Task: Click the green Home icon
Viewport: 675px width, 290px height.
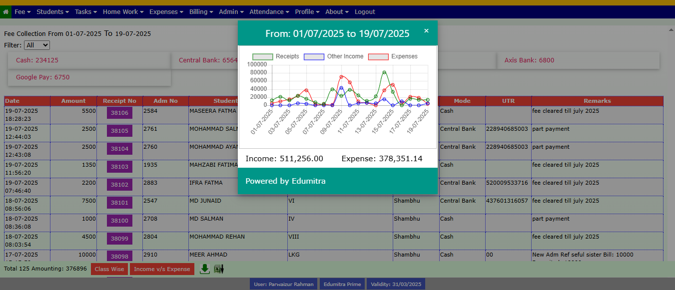Action: click(x=5, y=11)
